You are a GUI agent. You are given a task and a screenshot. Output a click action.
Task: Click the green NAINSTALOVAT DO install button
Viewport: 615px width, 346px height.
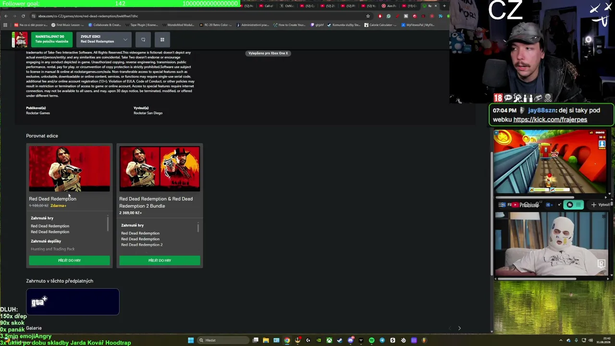pos(52,39)
